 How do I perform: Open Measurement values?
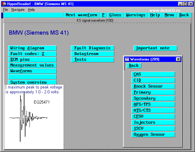pyautogui.click(x=33, y=65)
